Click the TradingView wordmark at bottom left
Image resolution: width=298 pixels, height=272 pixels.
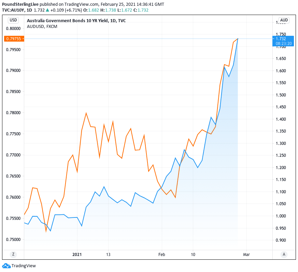(24, 266)
